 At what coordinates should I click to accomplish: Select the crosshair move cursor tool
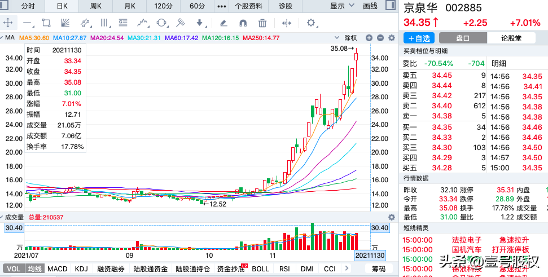(8, 23)
